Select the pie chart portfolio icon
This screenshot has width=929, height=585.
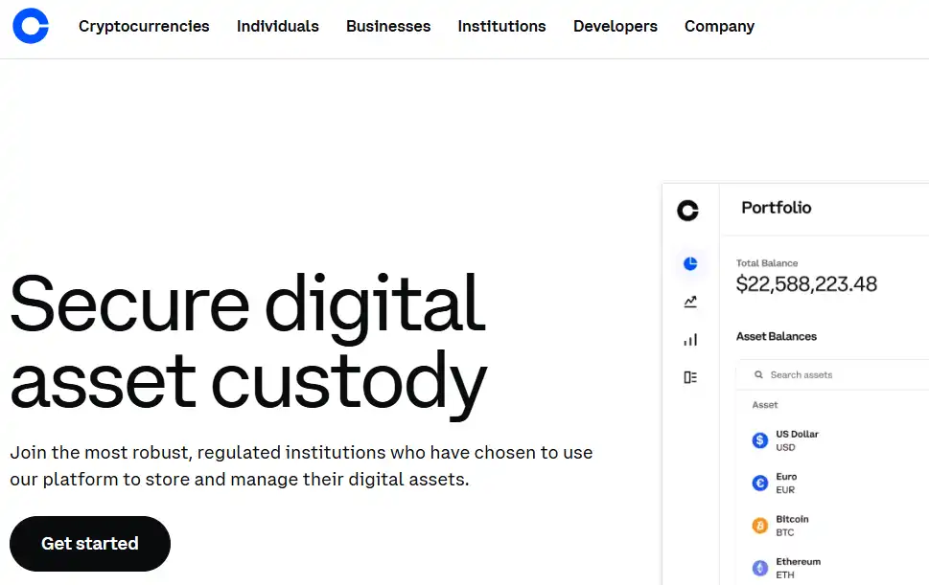click(690, 264)
